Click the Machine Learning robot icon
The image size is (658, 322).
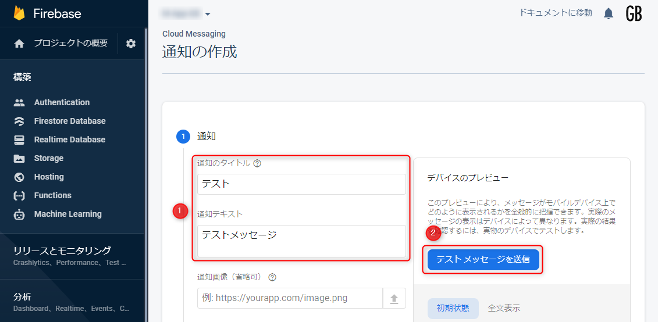tap(19, 214)
